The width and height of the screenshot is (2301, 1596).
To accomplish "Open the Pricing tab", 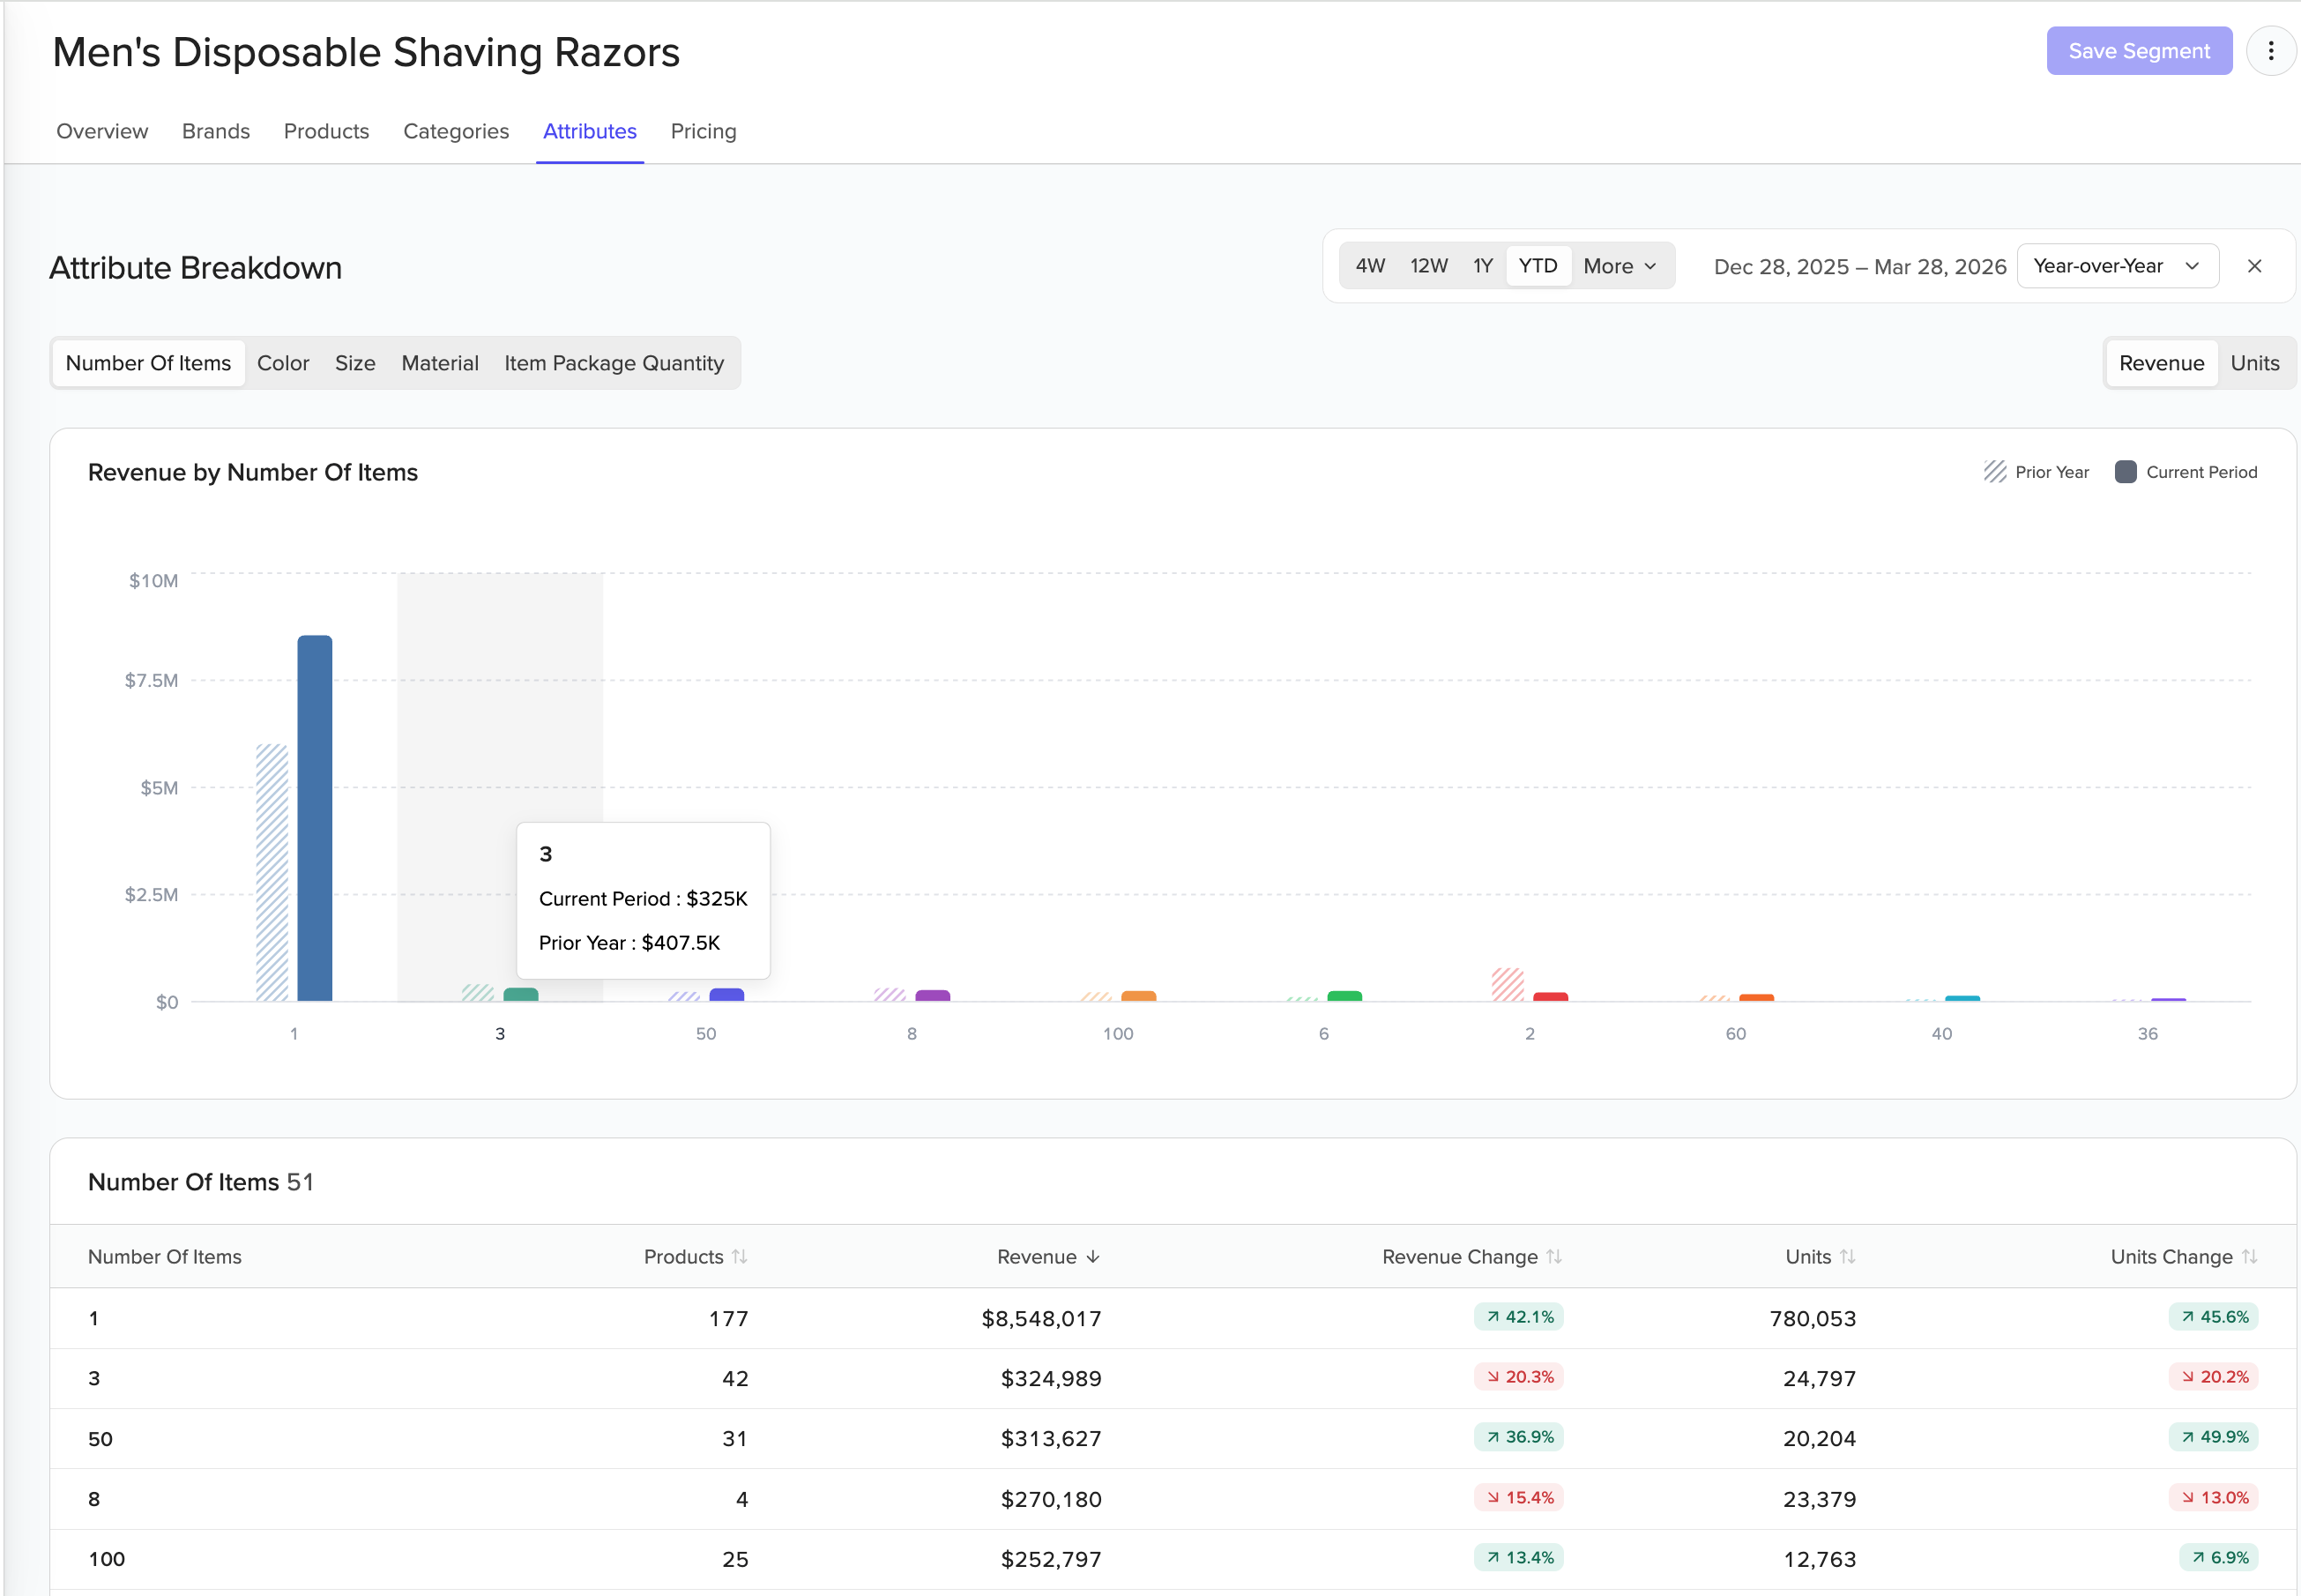I will 703,131.
